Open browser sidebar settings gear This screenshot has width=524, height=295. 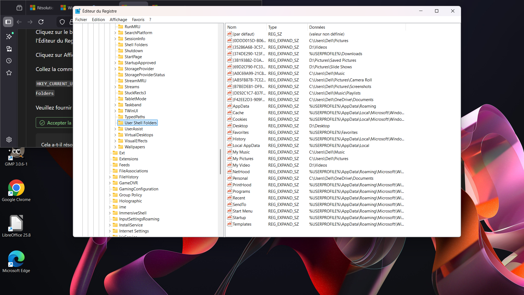[9, 140]
